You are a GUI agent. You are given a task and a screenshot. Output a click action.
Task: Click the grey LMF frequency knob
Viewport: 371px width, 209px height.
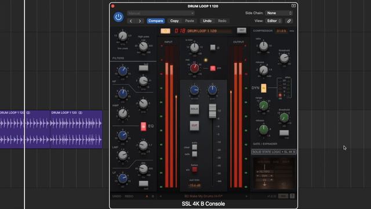point(143,146)
